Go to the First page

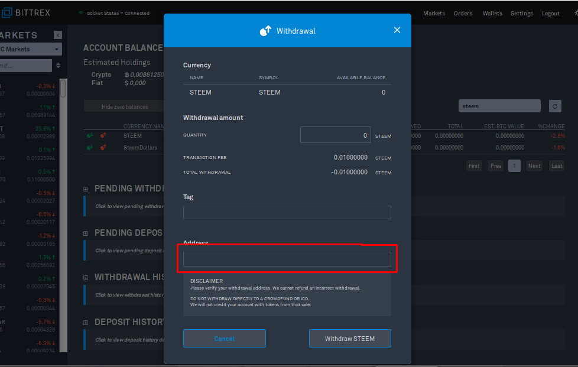(x=474, y=166)
